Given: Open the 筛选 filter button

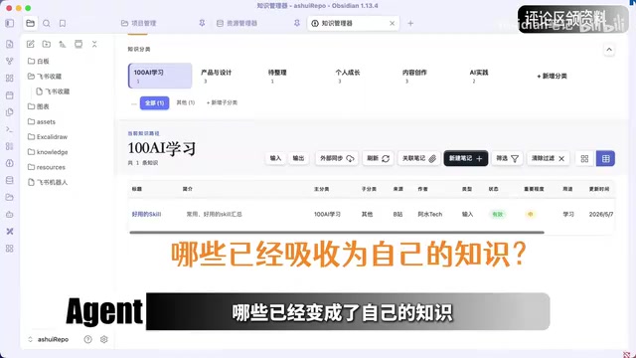Looking at the screenshot, I should click(507, 158).
